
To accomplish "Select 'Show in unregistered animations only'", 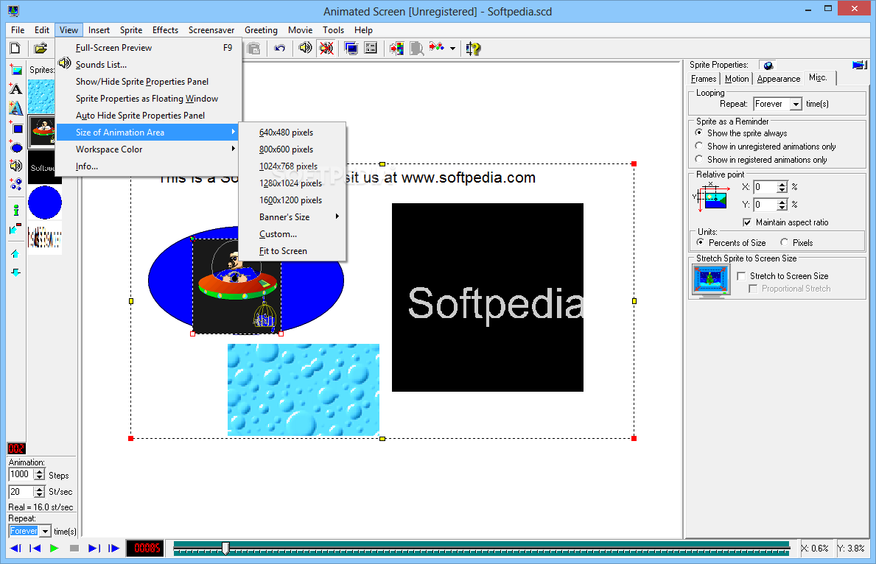I will click(765, 147).
